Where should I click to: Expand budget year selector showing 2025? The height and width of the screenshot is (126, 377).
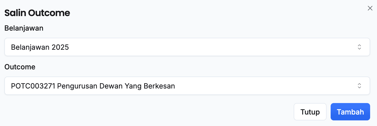187,47
